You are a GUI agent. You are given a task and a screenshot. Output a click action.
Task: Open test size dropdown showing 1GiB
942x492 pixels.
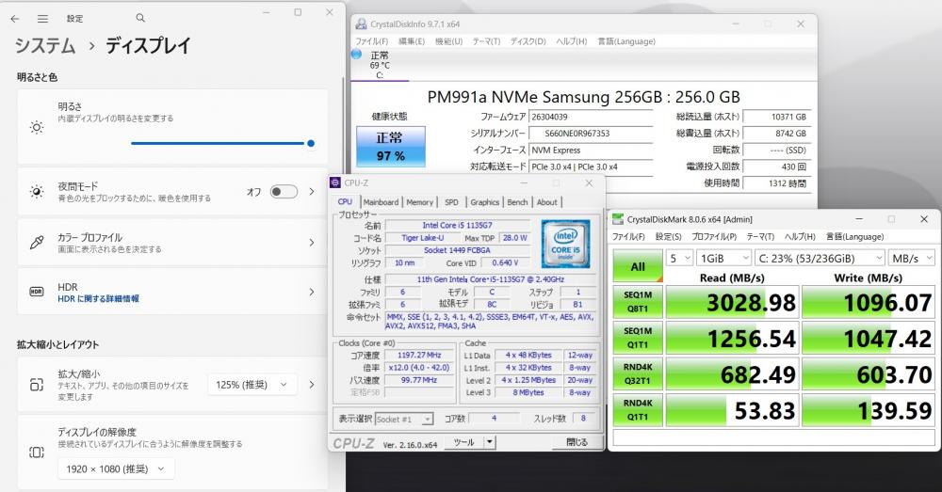723,258
